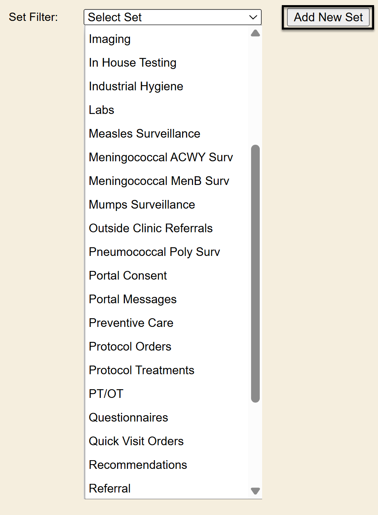Select Quick Visit Orders option
Viewport: 378px width, 515px height.
pos(136,441)
